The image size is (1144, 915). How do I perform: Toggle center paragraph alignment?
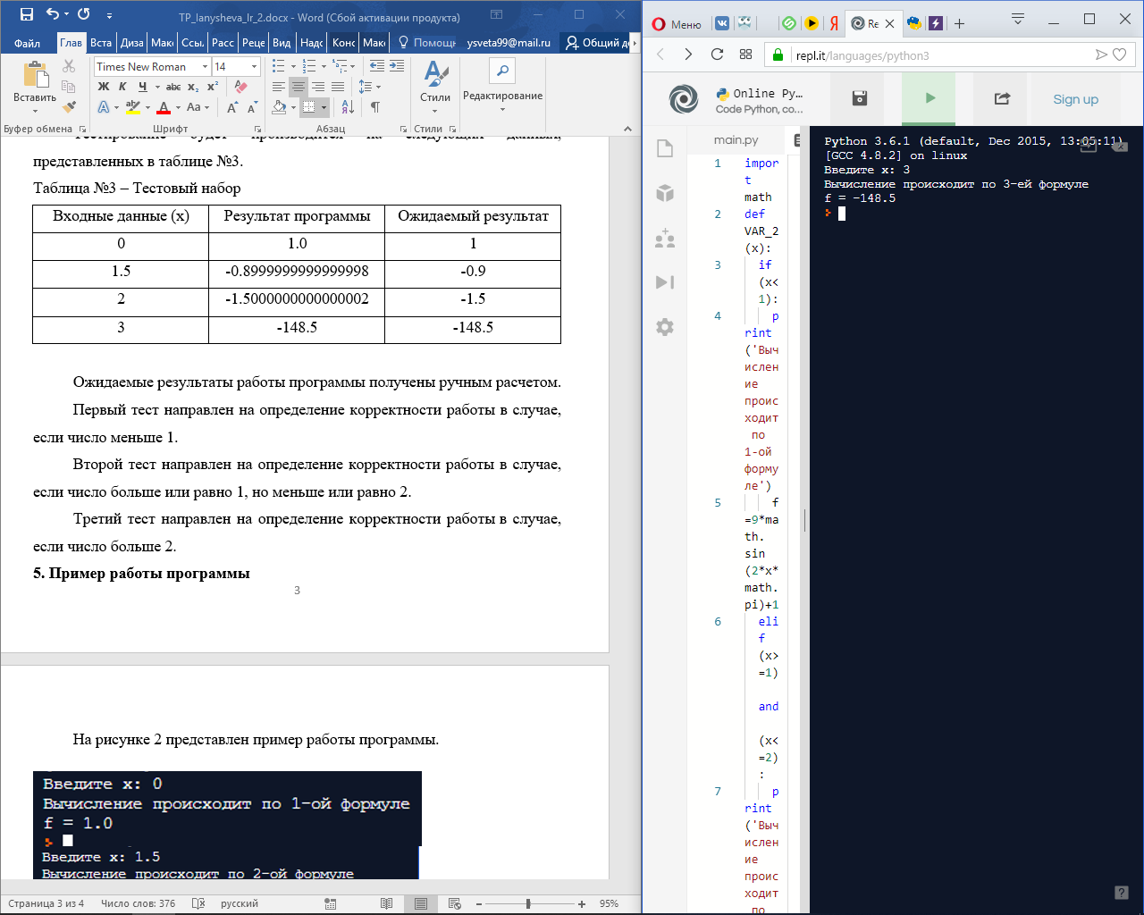pyautogui.click(x=299, y=87)
